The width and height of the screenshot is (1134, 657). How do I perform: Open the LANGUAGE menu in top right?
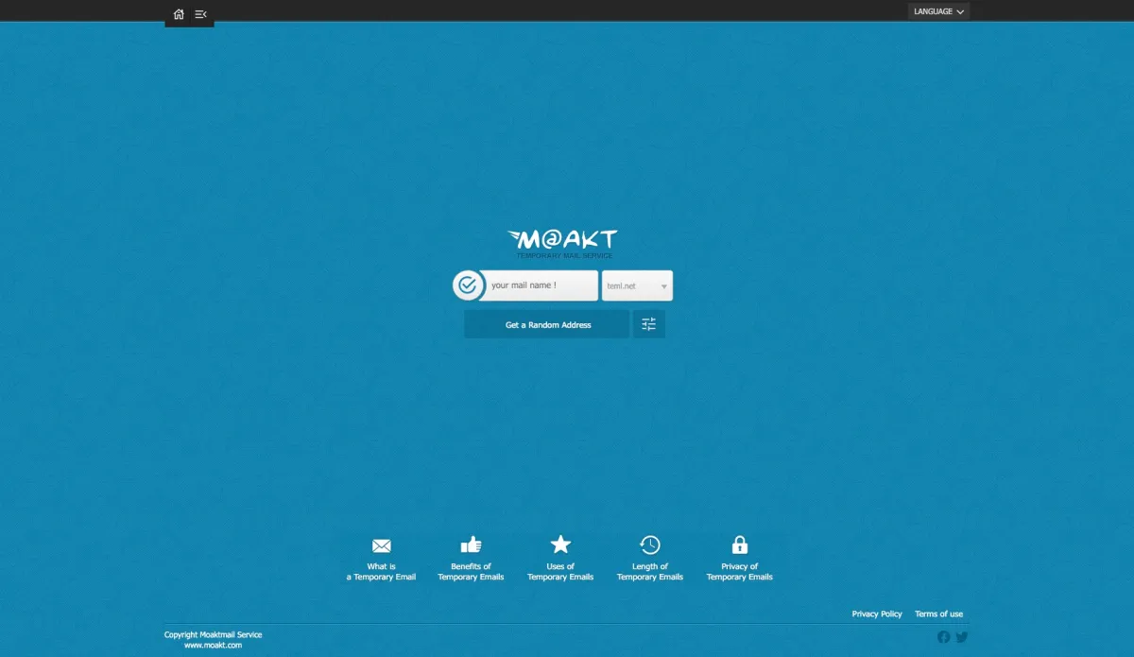(x=937, y=10)
